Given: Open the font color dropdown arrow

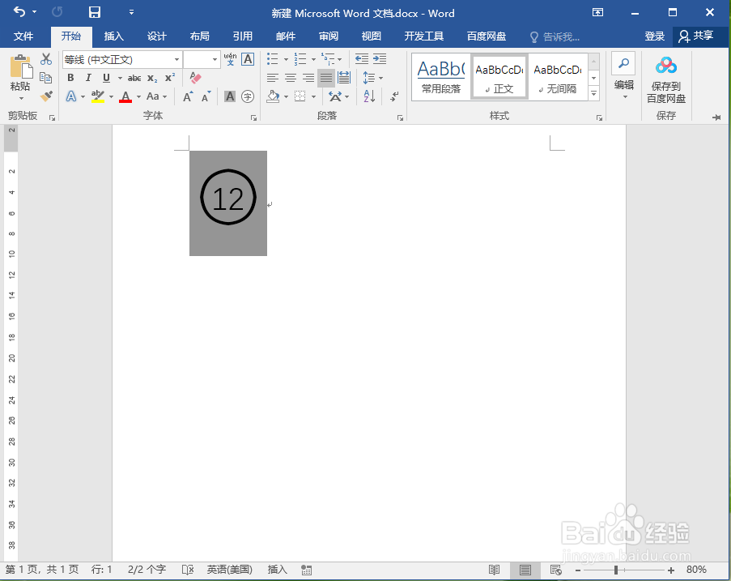Looking at the screenshot, I should pyautogui.click(x=138, y=96).
